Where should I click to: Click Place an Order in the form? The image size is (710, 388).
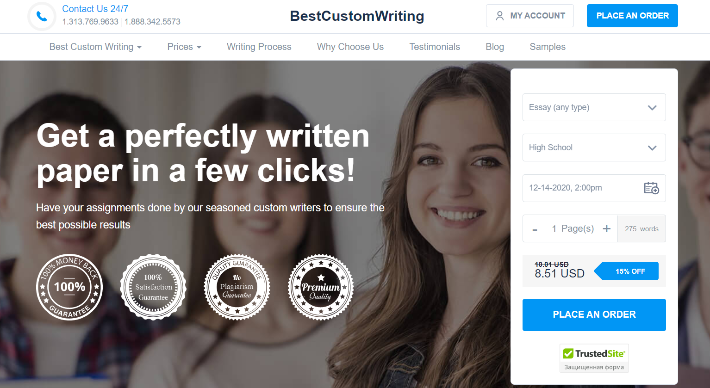[x=594, y=315]
